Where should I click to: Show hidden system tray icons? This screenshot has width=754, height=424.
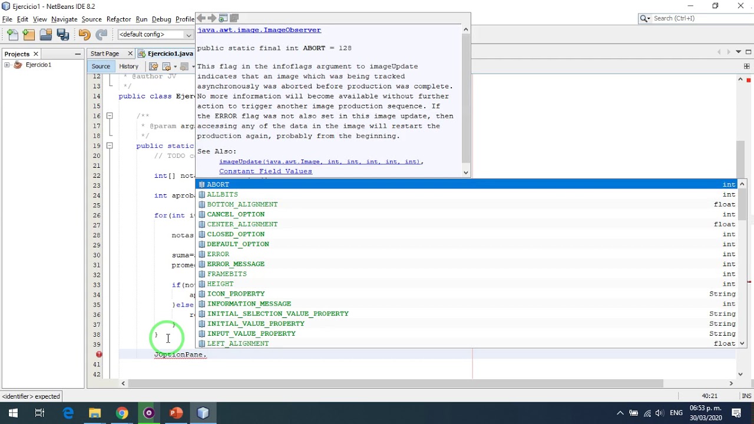(x=620, y=413)
